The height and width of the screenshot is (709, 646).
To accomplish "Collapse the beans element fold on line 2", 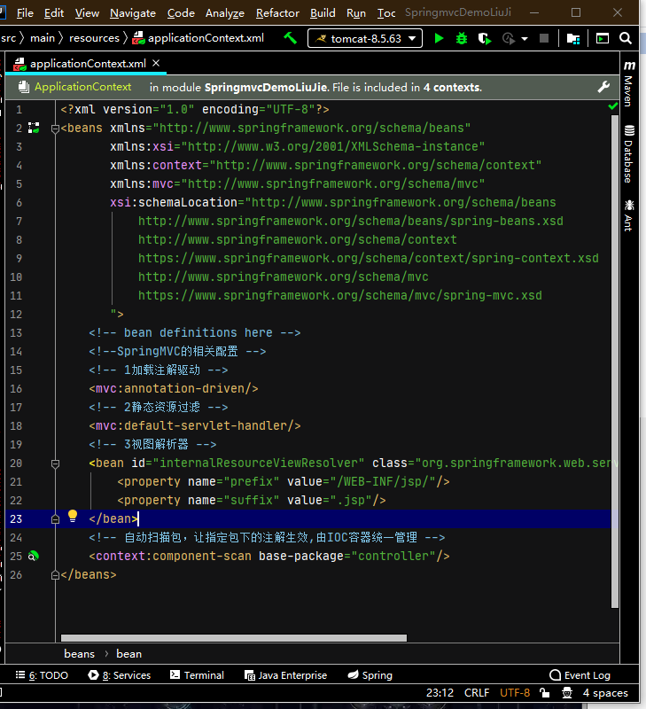I will coord(55,129).
